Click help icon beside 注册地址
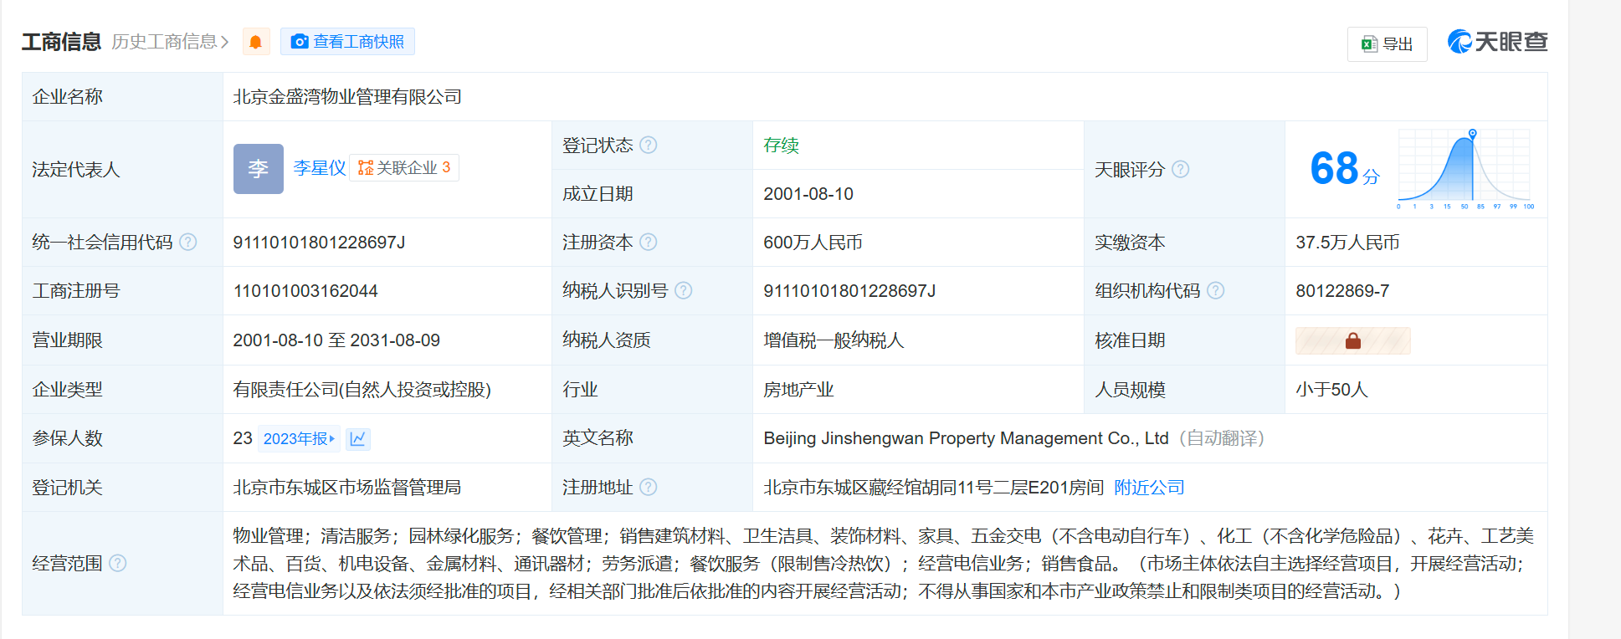The width and height of the screenshot is (1621, 639). coord(649,487)
